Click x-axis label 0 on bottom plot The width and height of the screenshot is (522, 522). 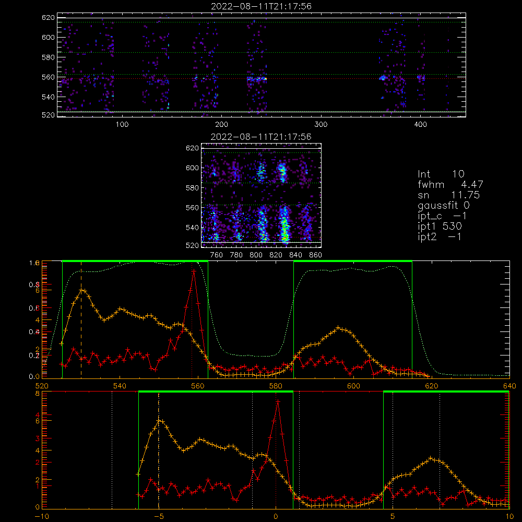pos(276,517)
